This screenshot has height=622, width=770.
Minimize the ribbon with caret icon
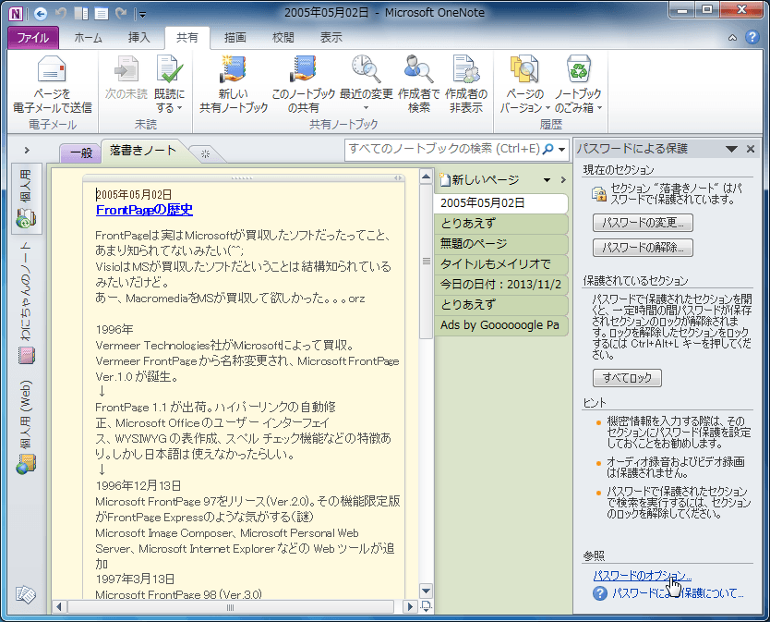point(732,38)
